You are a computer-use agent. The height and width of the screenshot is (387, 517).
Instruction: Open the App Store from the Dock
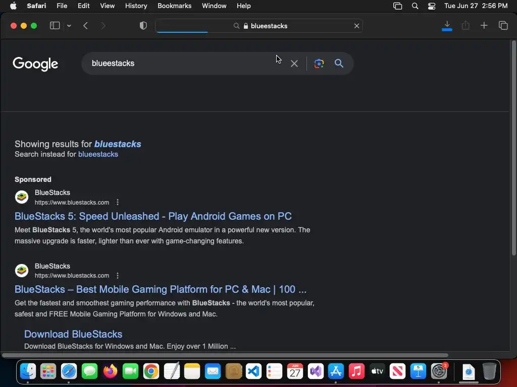(x=336, y=371)
